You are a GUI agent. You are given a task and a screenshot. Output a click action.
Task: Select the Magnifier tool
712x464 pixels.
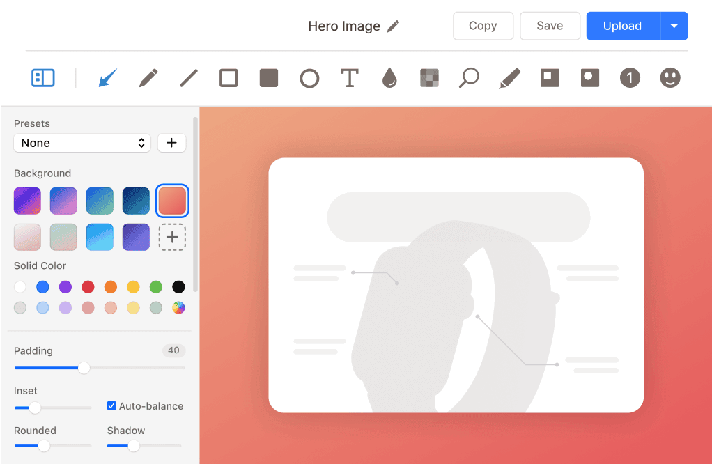(469, 78)
